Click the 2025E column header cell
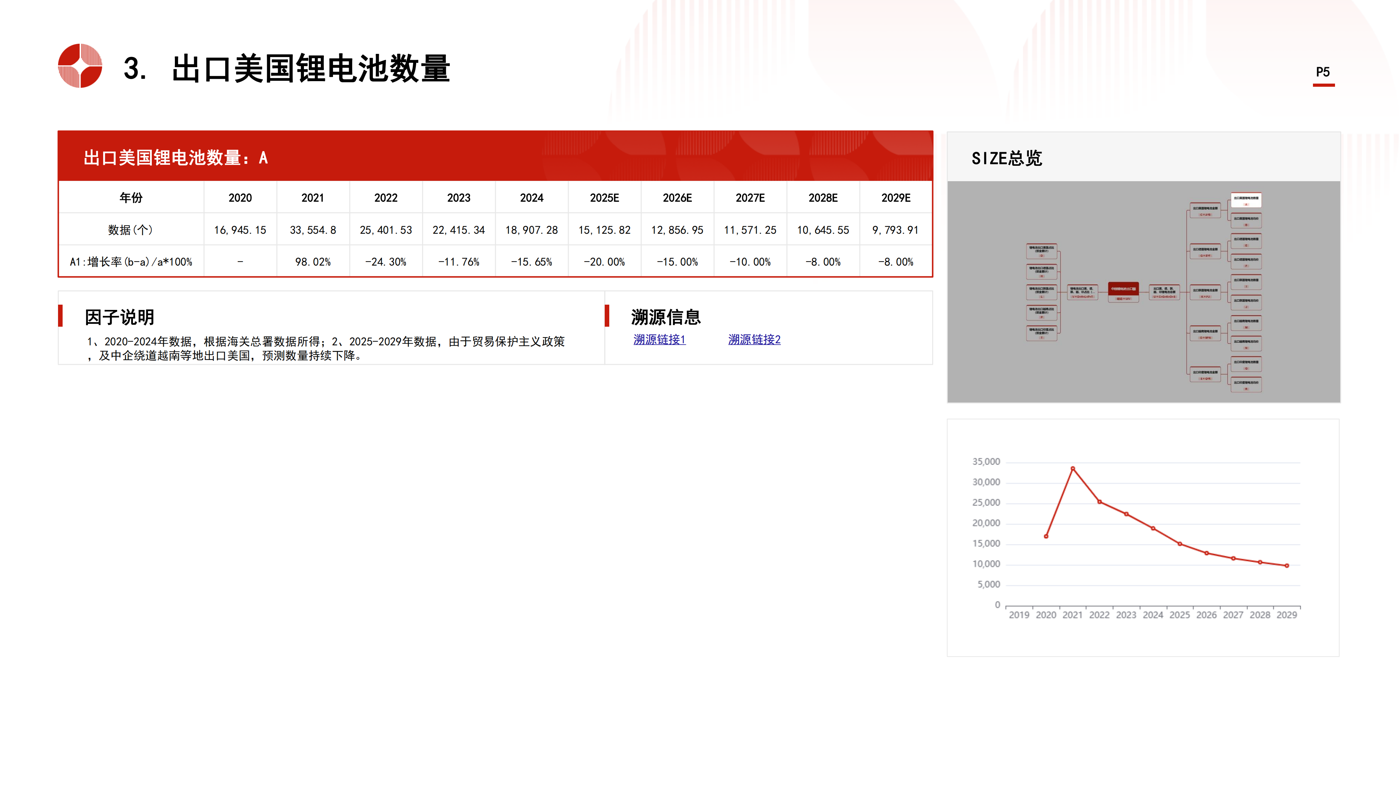Screen dimensions: 1399x787 point(604,198)
